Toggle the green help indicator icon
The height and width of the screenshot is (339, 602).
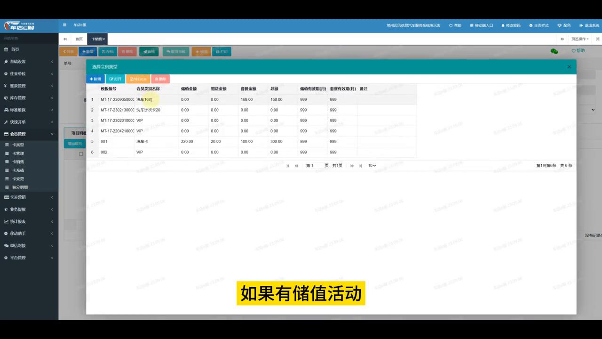(554, 51)
